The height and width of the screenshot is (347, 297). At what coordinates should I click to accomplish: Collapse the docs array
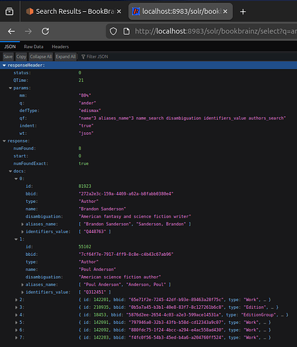[x=10, y=171]
